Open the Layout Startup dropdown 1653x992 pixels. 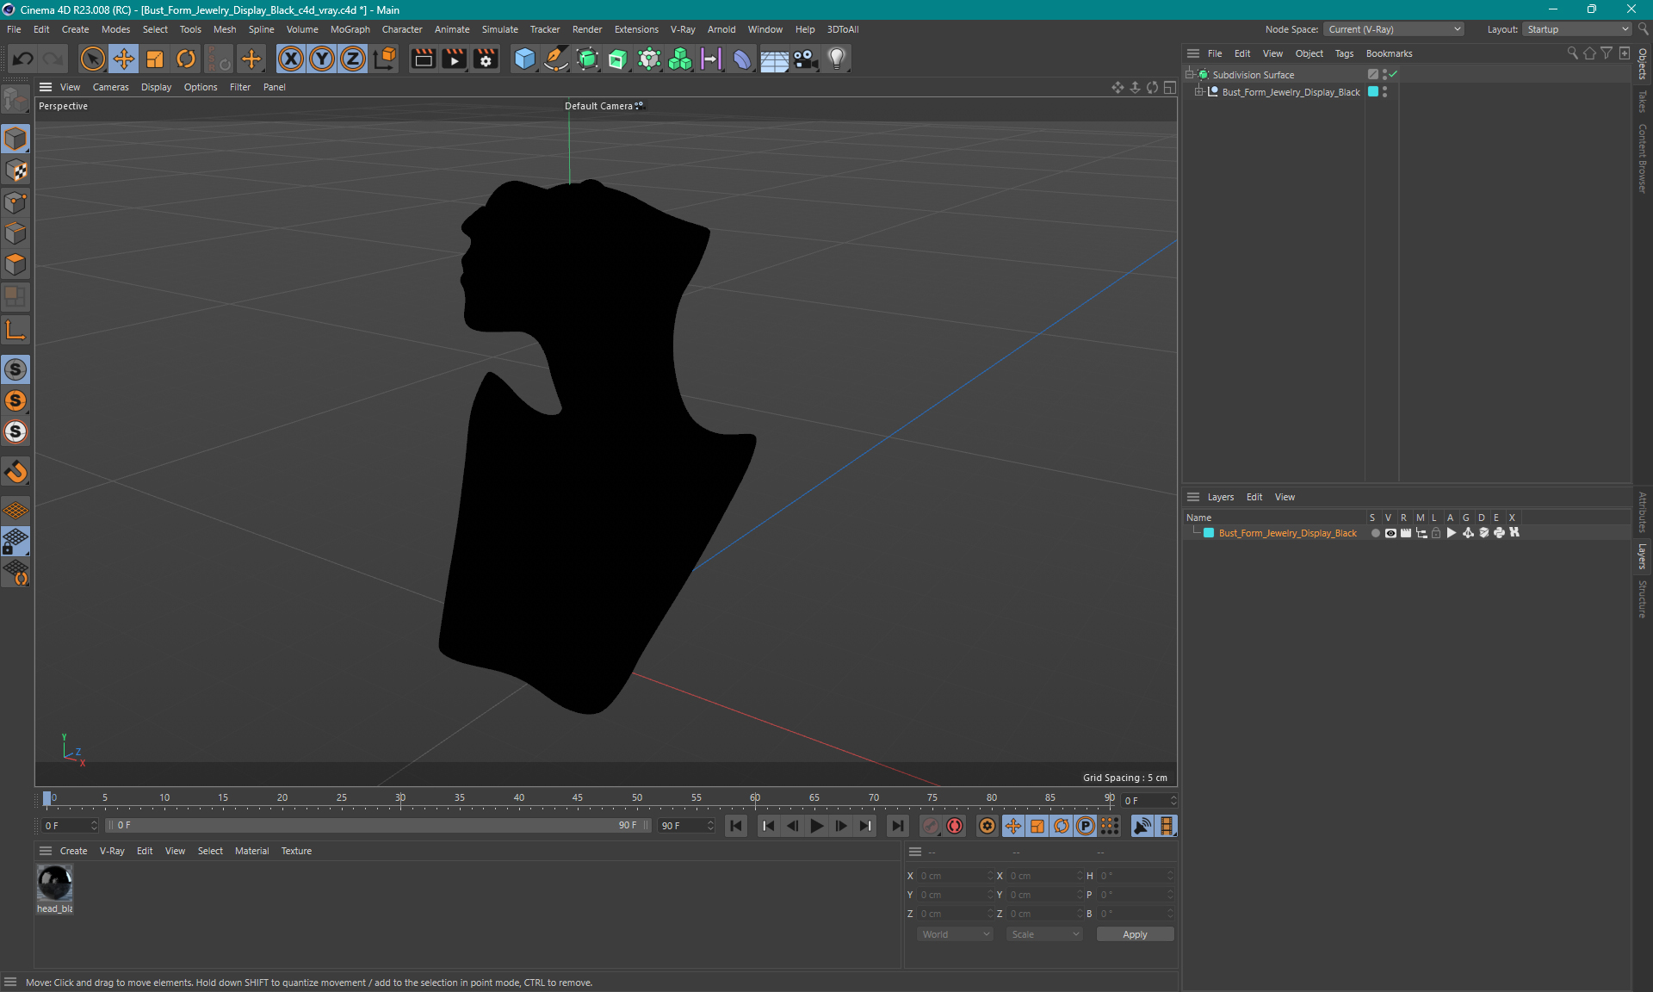[1577, 29]
